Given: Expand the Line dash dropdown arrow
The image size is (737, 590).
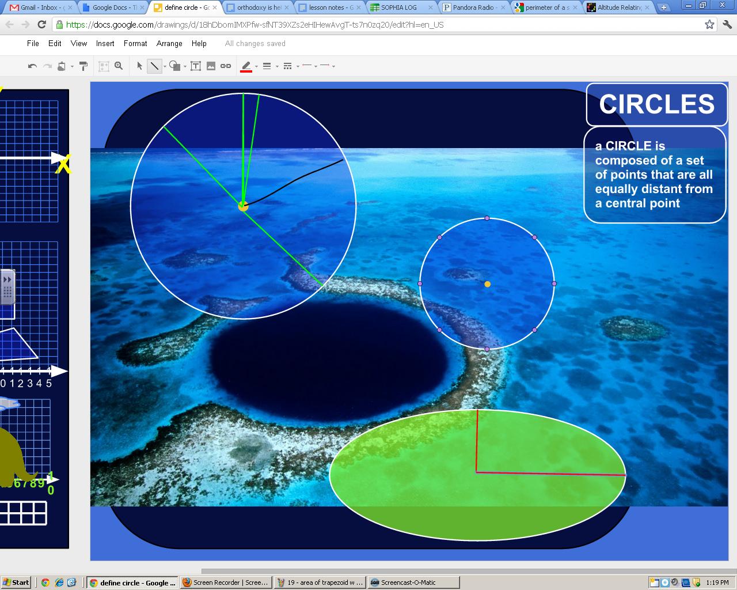Looking at the screenshot, I should click(298, 67).
